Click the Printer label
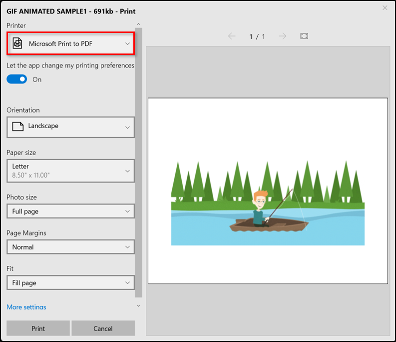The image size is (396, 342). 16,25
